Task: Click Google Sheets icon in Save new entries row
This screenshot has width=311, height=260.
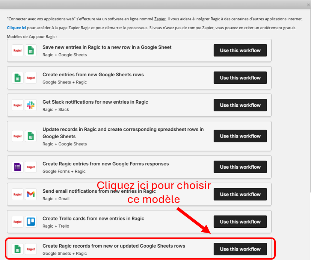Action: point(31,50)
